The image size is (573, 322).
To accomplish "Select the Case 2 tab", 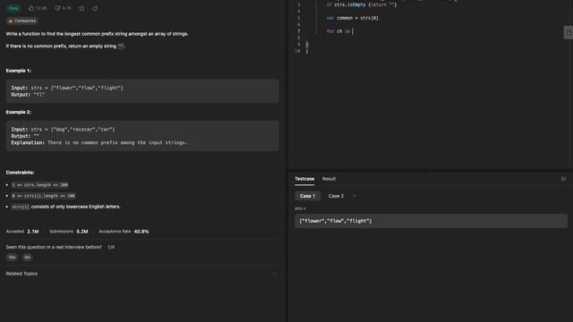I will (x=336, y=196).
